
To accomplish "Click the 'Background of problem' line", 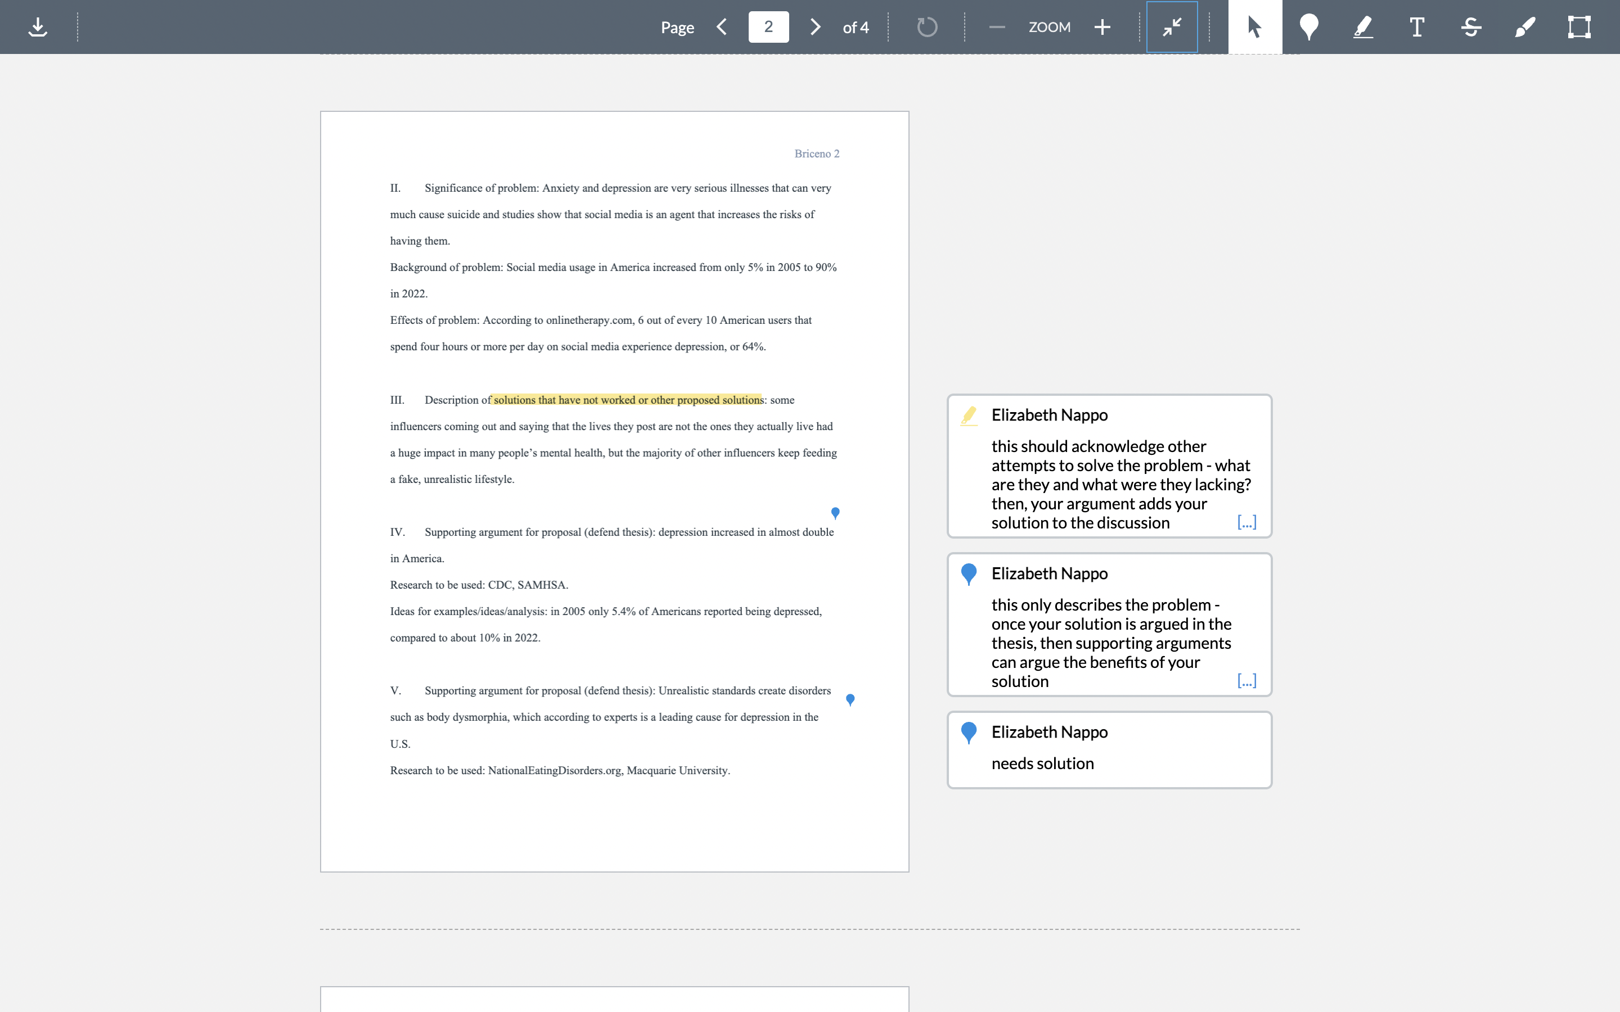I will [613, 267].
